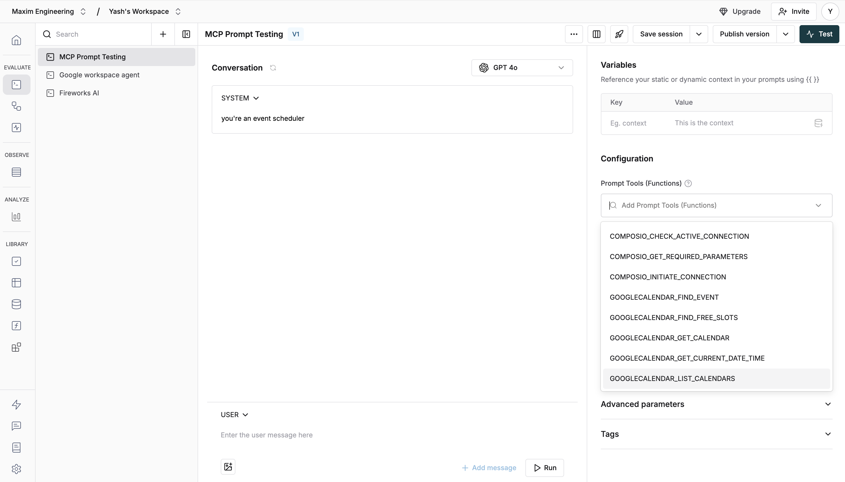The width and height of the screenshot is (845, 482).
Task: Open the three-dot more options menu
Action: 574,34
